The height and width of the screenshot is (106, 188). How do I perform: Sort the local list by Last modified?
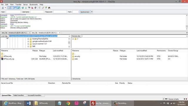pos(58,51)
